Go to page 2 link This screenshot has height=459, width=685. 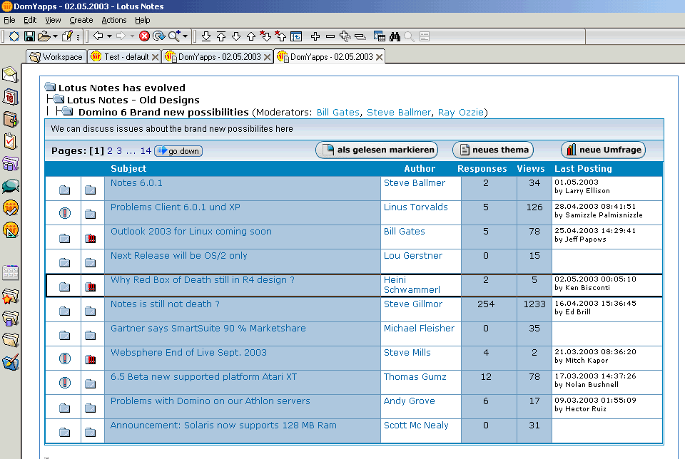[x=110, y=151]
